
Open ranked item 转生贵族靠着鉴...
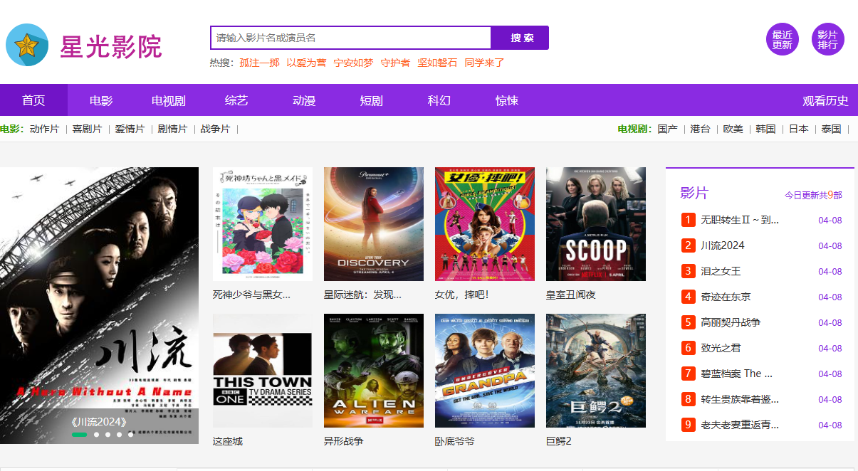coord(740,399)
